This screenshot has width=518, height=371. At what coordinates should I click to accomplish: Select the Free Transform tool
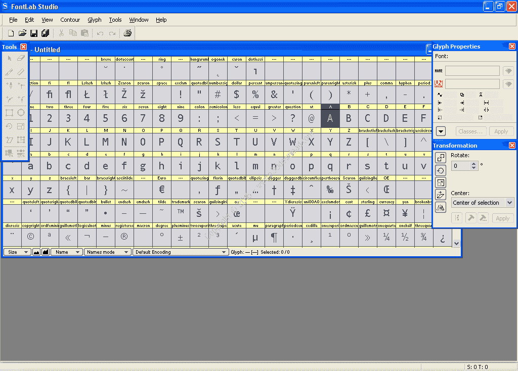(21, 140)
